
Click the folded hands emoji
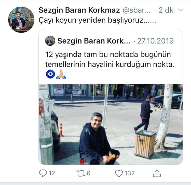61,74
